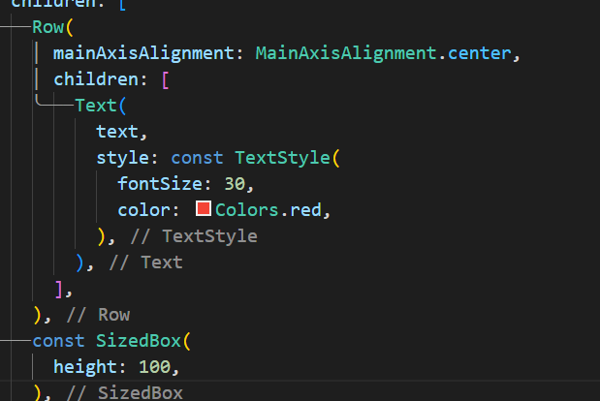Click the const keyword before TextStyle
The image size is (600, 401).
pyautogui.click(x=197, y=158)
